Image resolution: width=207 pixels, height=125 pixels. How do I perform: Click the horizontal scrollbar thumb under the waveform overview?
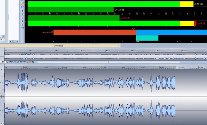point(109,62)
